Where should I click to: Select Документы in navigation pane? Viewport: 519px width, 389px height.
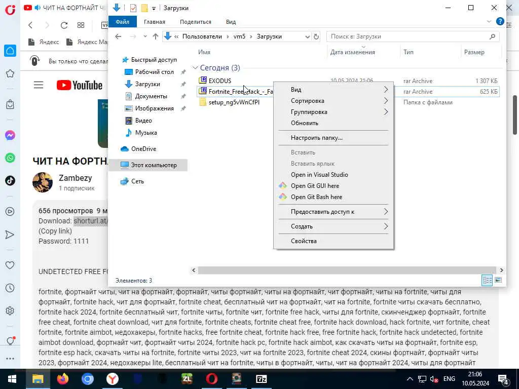(x=151, y=96)
